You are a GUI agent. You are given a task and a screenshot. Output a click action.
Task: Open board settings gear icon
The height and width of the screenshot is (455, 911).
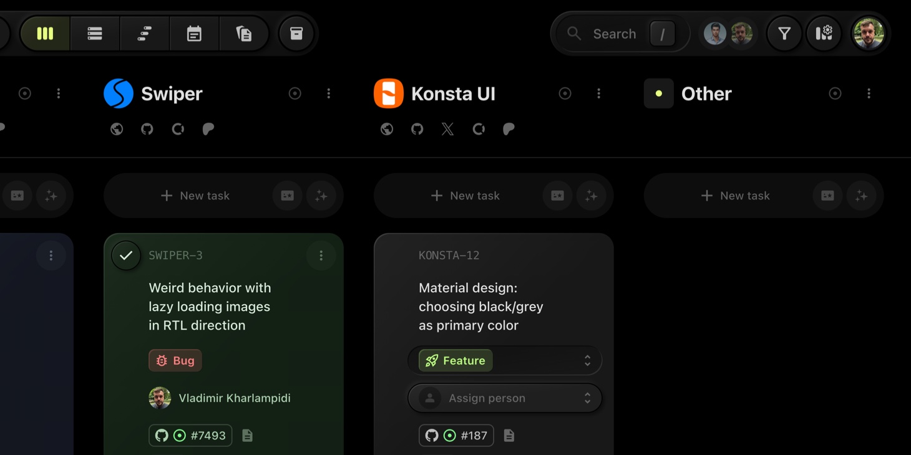click(824, 34)
